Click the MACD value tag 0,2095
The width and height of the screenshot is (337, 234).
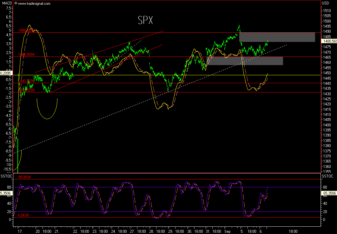(x=6, y=73)
